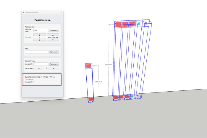Increase Интервал with the right arrow
Viewport: 207px width, 138px height.
point(53,68)
